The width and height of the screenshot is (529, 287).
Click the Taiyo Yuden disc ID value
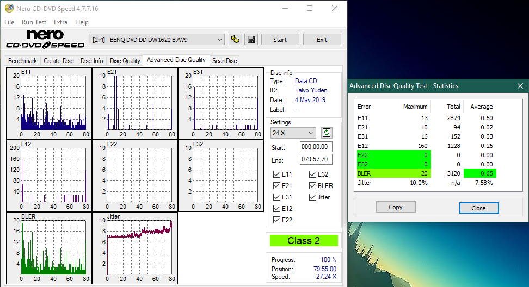[x=311, y=90]
